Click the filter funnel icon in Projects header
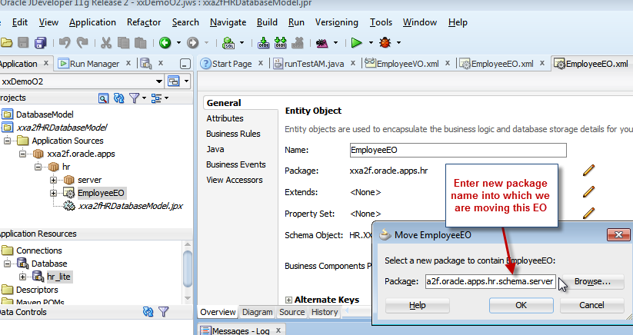 pyautogui.click(x=134, y=98)
